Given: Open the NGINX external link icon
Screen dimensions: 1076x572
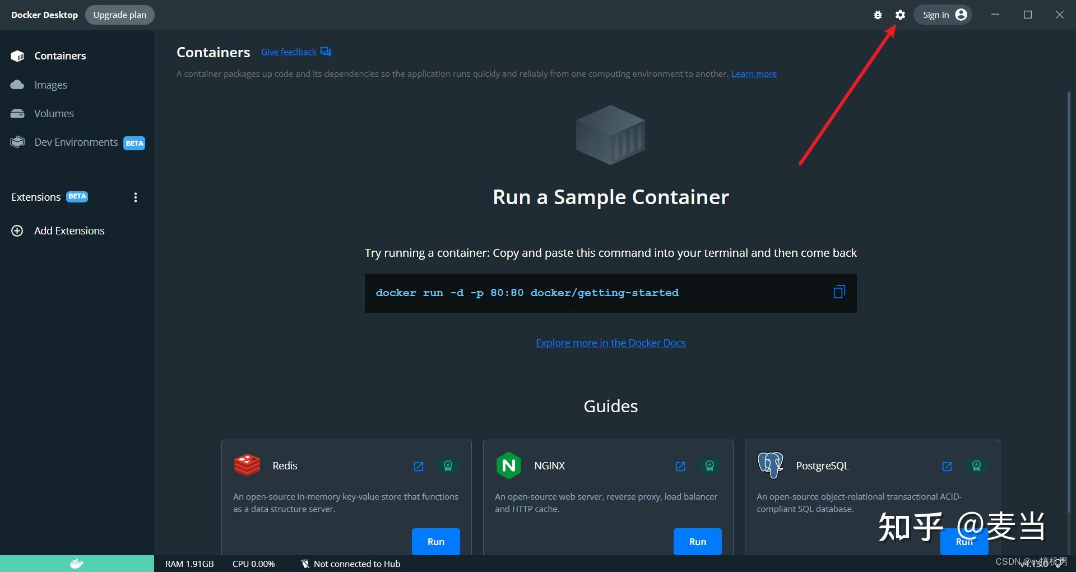Looking at the screenshot, I should click(x=680, y=466).
